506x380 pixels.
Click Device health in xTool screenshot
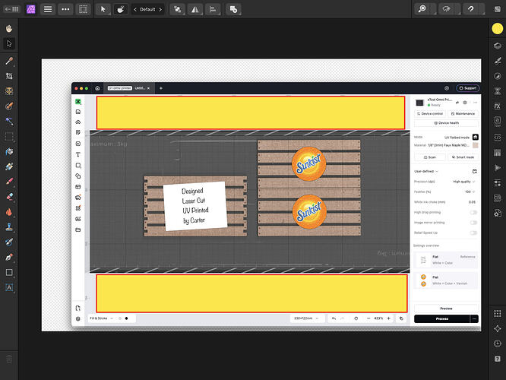[x=446, y=123]
